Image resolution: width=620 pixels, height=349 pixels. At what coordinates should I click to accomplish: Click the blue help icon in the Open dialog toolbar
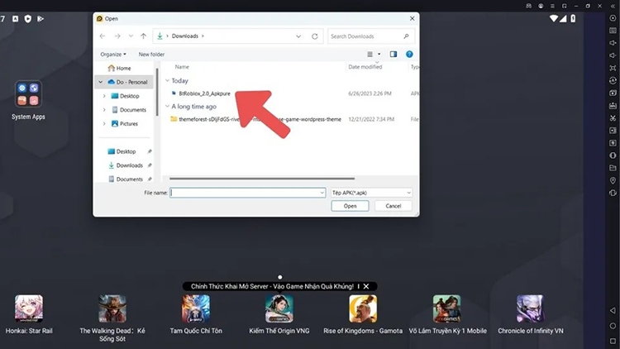coord(409,55)
